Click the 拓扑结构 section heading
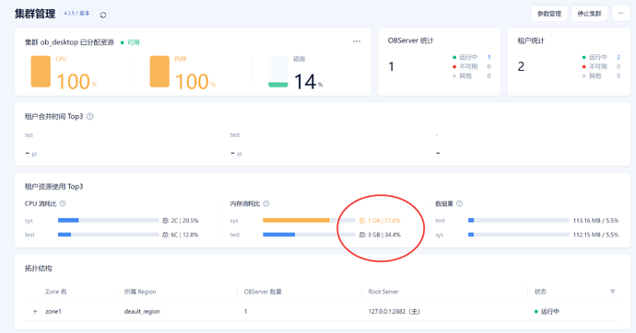The height and width of the screenshot is (333, 636). point(38,269)
